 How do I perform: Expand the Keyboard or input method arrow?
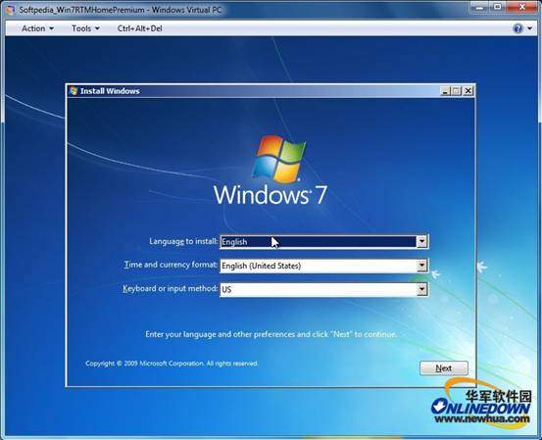click(421, 289)
